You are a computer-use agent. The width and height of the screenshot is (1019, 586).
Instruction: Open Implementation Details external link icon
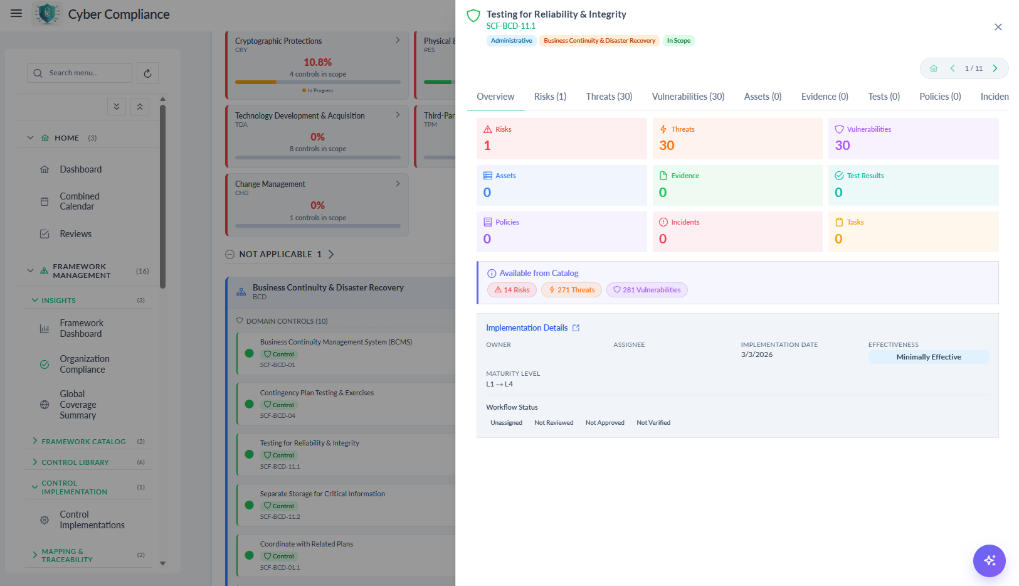pos(576,328)
